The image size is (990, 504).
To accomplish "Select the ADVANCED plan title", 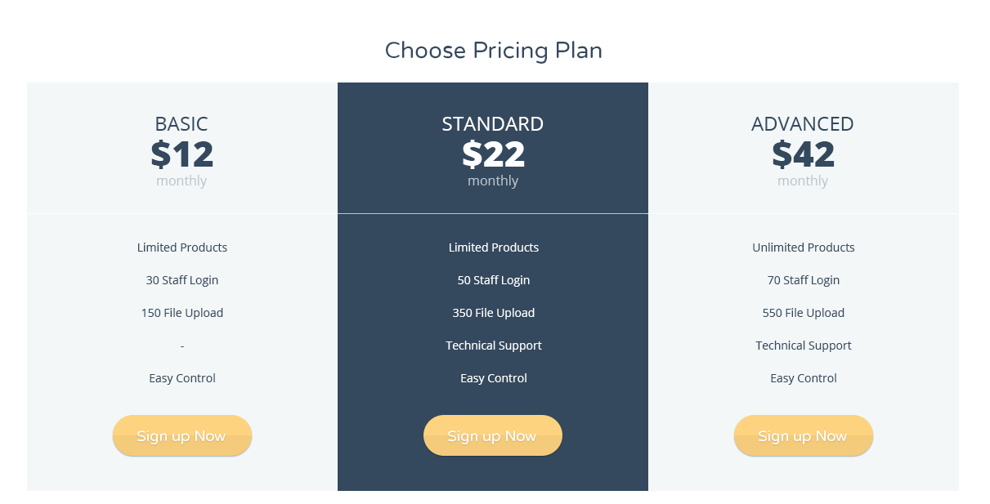I will pyautogui.click(x=803, y=124).
